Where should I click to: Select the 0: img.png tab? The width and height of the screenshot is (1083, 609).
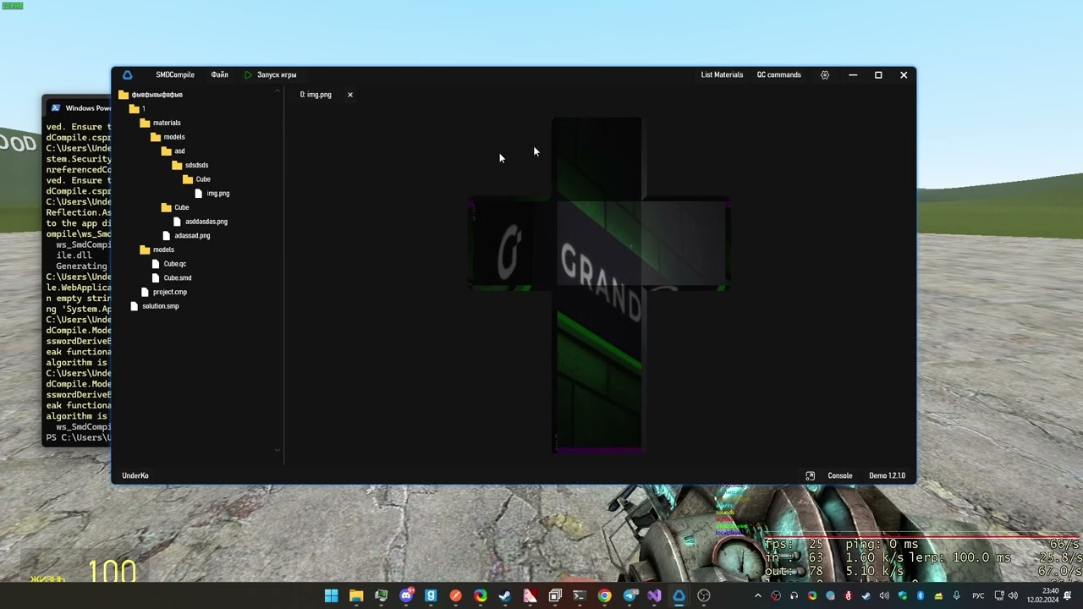coord(316,95)
